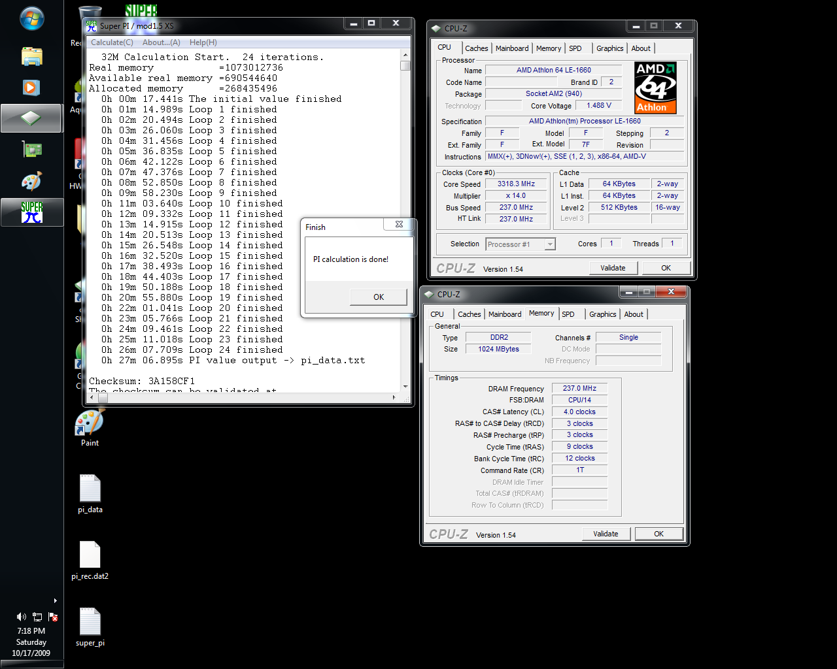
Task: Switch to Caches tab in the lower CPU-Z
Action: pos(470,314)
